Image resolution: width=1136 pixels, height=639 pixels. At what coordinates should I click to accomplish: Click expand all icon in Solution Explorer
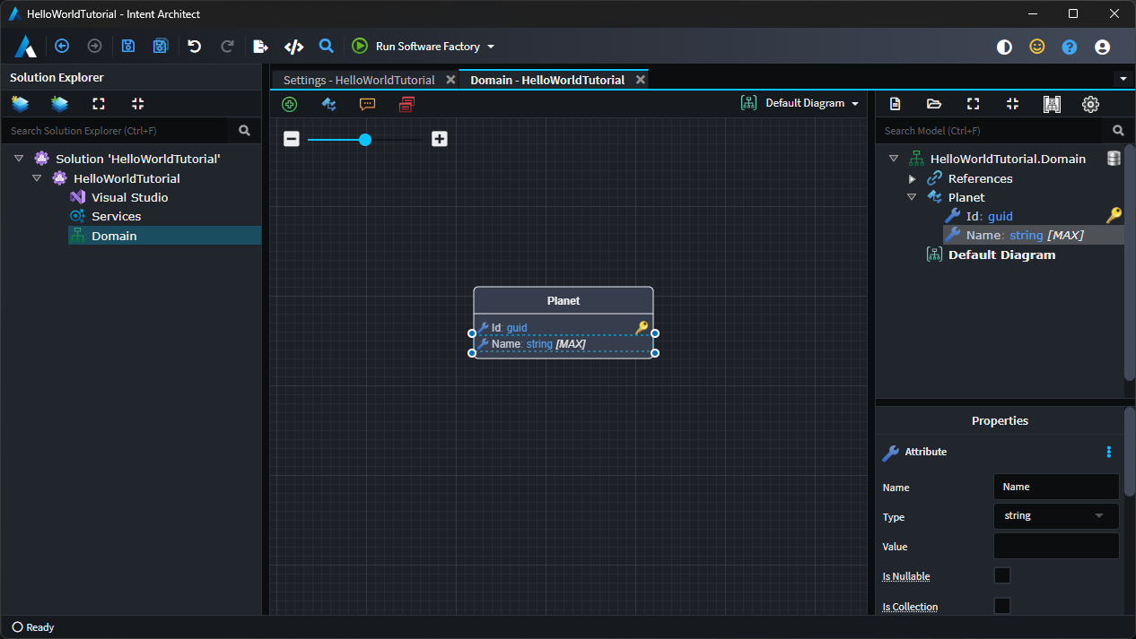99,104
